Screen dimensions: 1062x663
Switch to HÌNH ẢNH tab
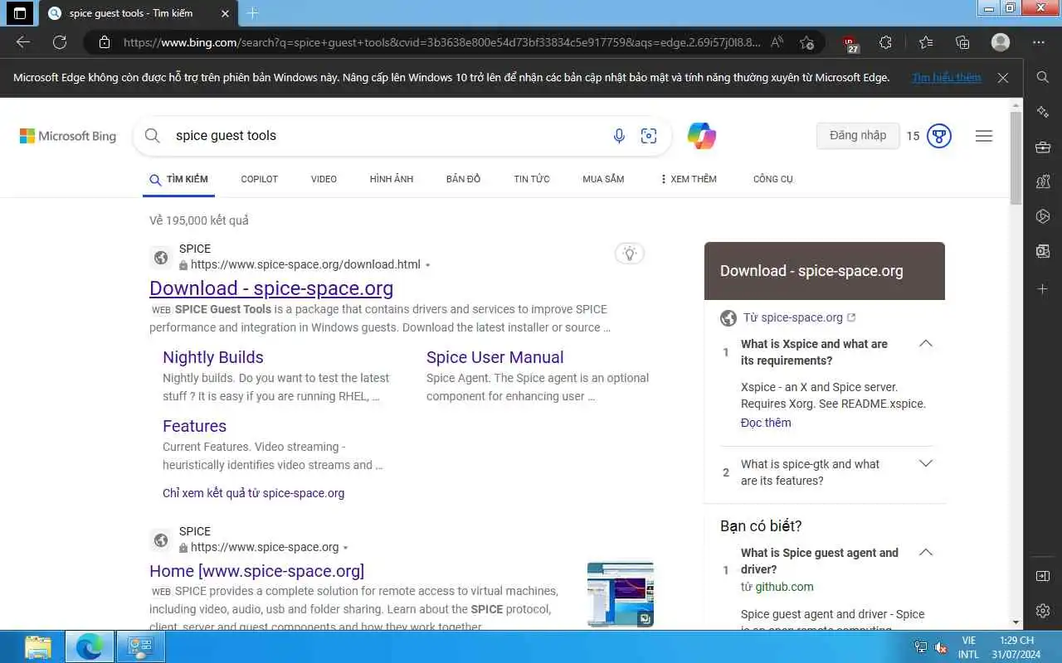pos(392,179)
